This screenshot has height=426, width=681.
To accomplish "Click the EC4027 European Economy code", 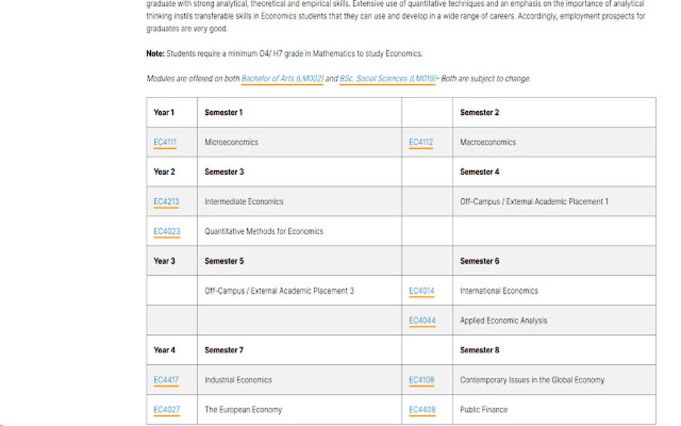I will 166,410.
